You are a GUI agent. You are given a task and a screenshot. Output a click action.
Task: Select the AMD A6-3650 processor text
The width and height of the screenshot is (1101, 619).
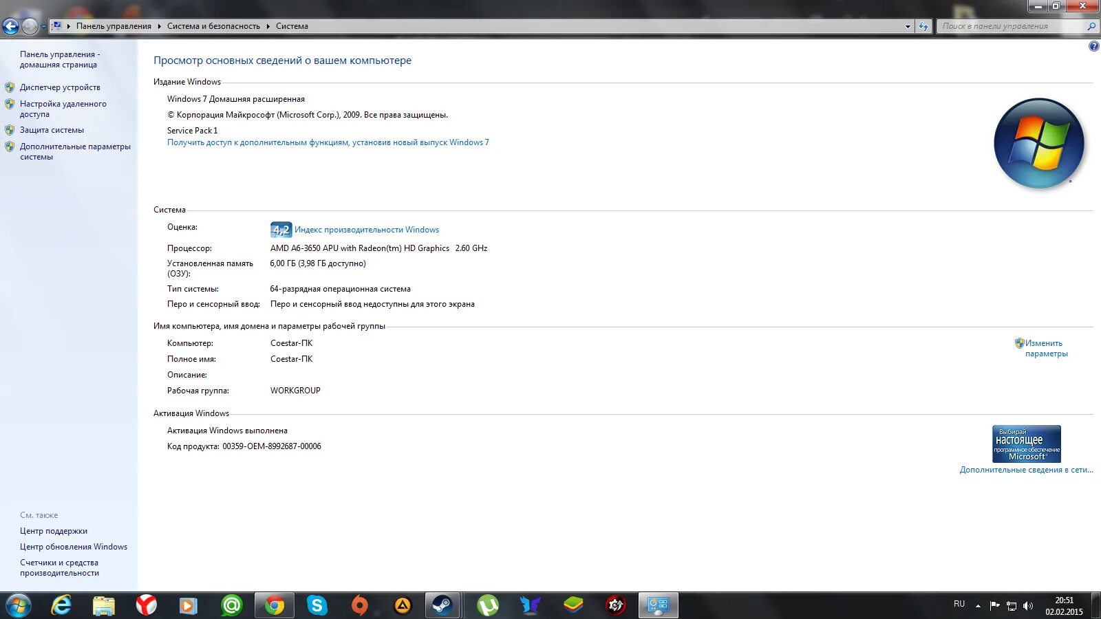pos(378,248)
